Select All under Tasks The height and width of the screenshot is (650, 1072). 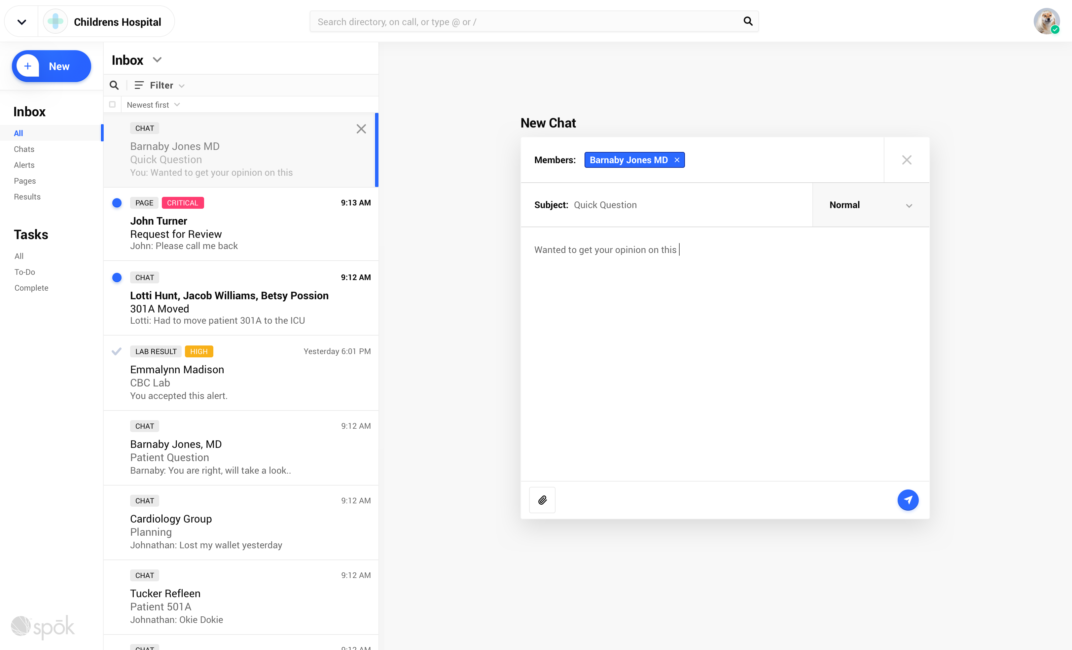tap(19, 256)
